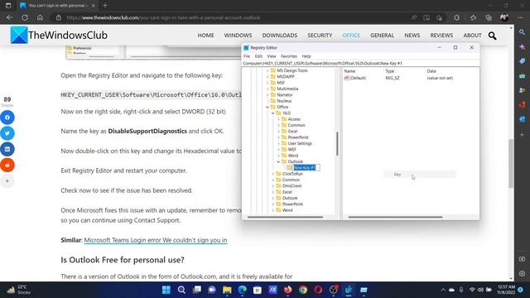Click the browser home icon

tap(40, 17)
